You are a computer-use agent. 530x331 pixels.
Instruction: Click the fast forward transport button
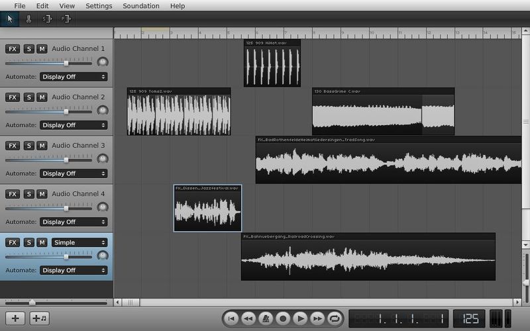point(317,318)
